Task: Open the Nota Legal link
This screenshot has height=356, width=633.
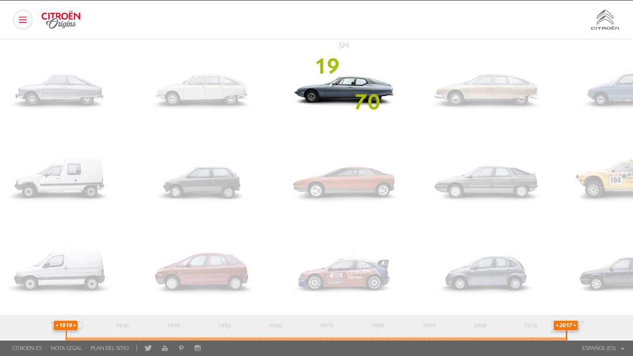Action: coord(66,348)
